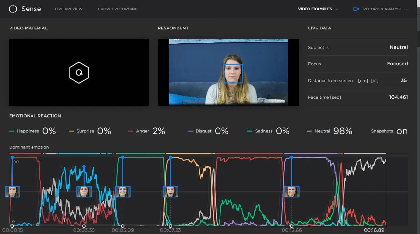
Task: Switch to the Live Preview tab
Action: click(69, 9)
